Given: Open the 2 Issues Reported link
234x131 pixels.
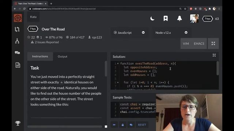Looking at the screenshot, I should point(45,42).
